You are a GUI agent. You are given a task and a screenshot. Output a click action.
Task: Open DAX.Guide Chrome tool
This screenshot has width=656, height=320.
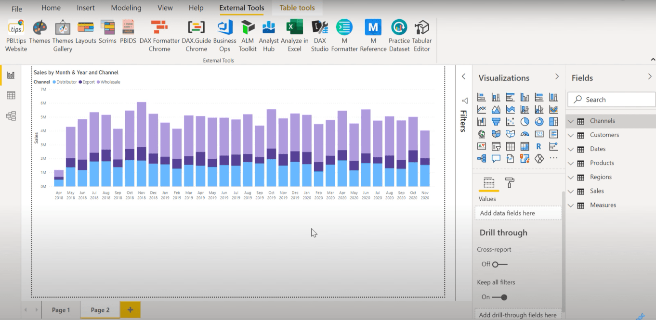click(197, 36)
